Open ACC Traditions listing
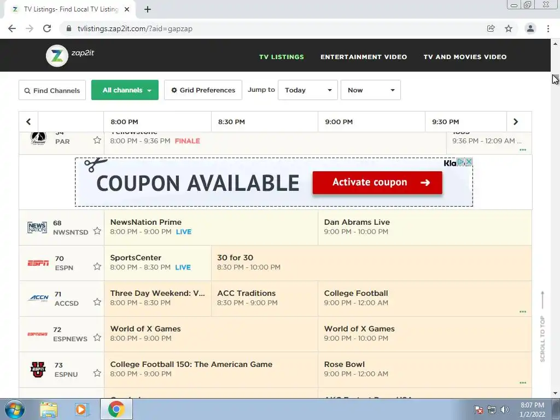This screenshot has height=420, width=560. tap(265, 298)
